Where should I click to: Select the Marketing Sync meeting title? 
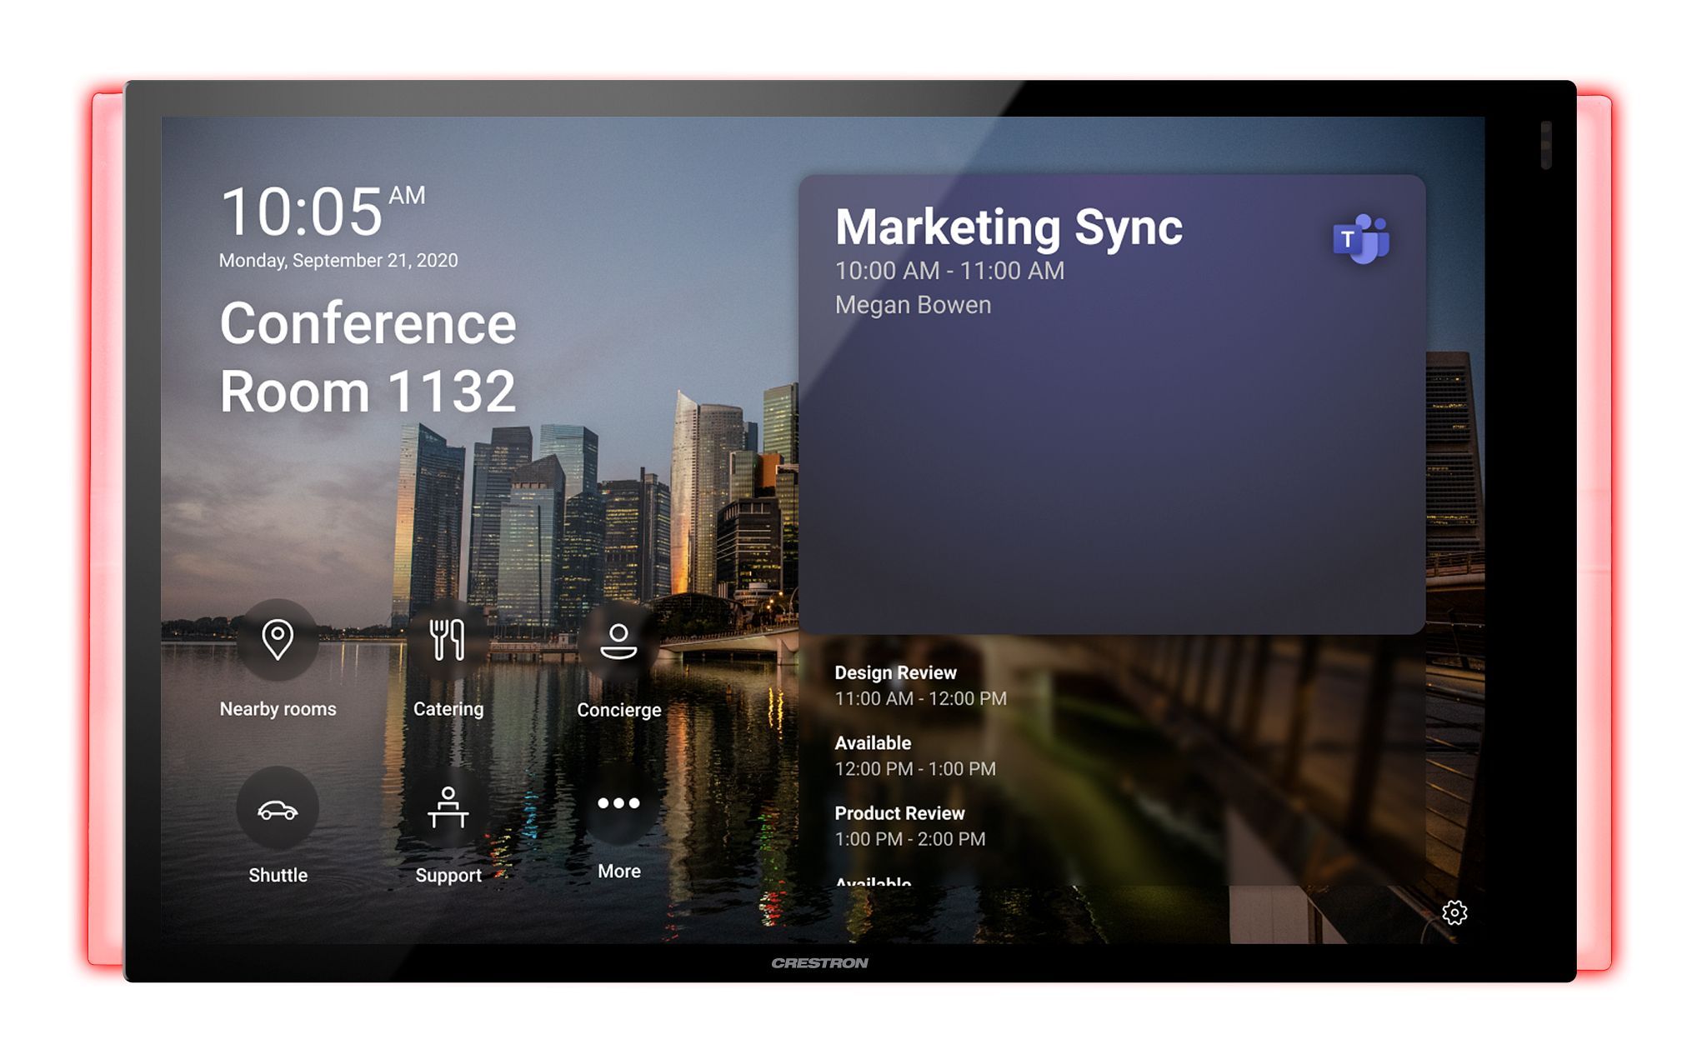1008,227
